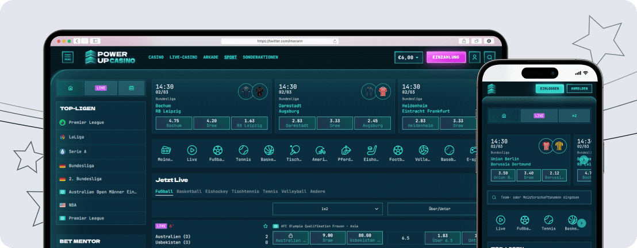Click the calendar icon tab in sidebar
637x248 pixels.
pyautogui.click(x=131, y=88)
